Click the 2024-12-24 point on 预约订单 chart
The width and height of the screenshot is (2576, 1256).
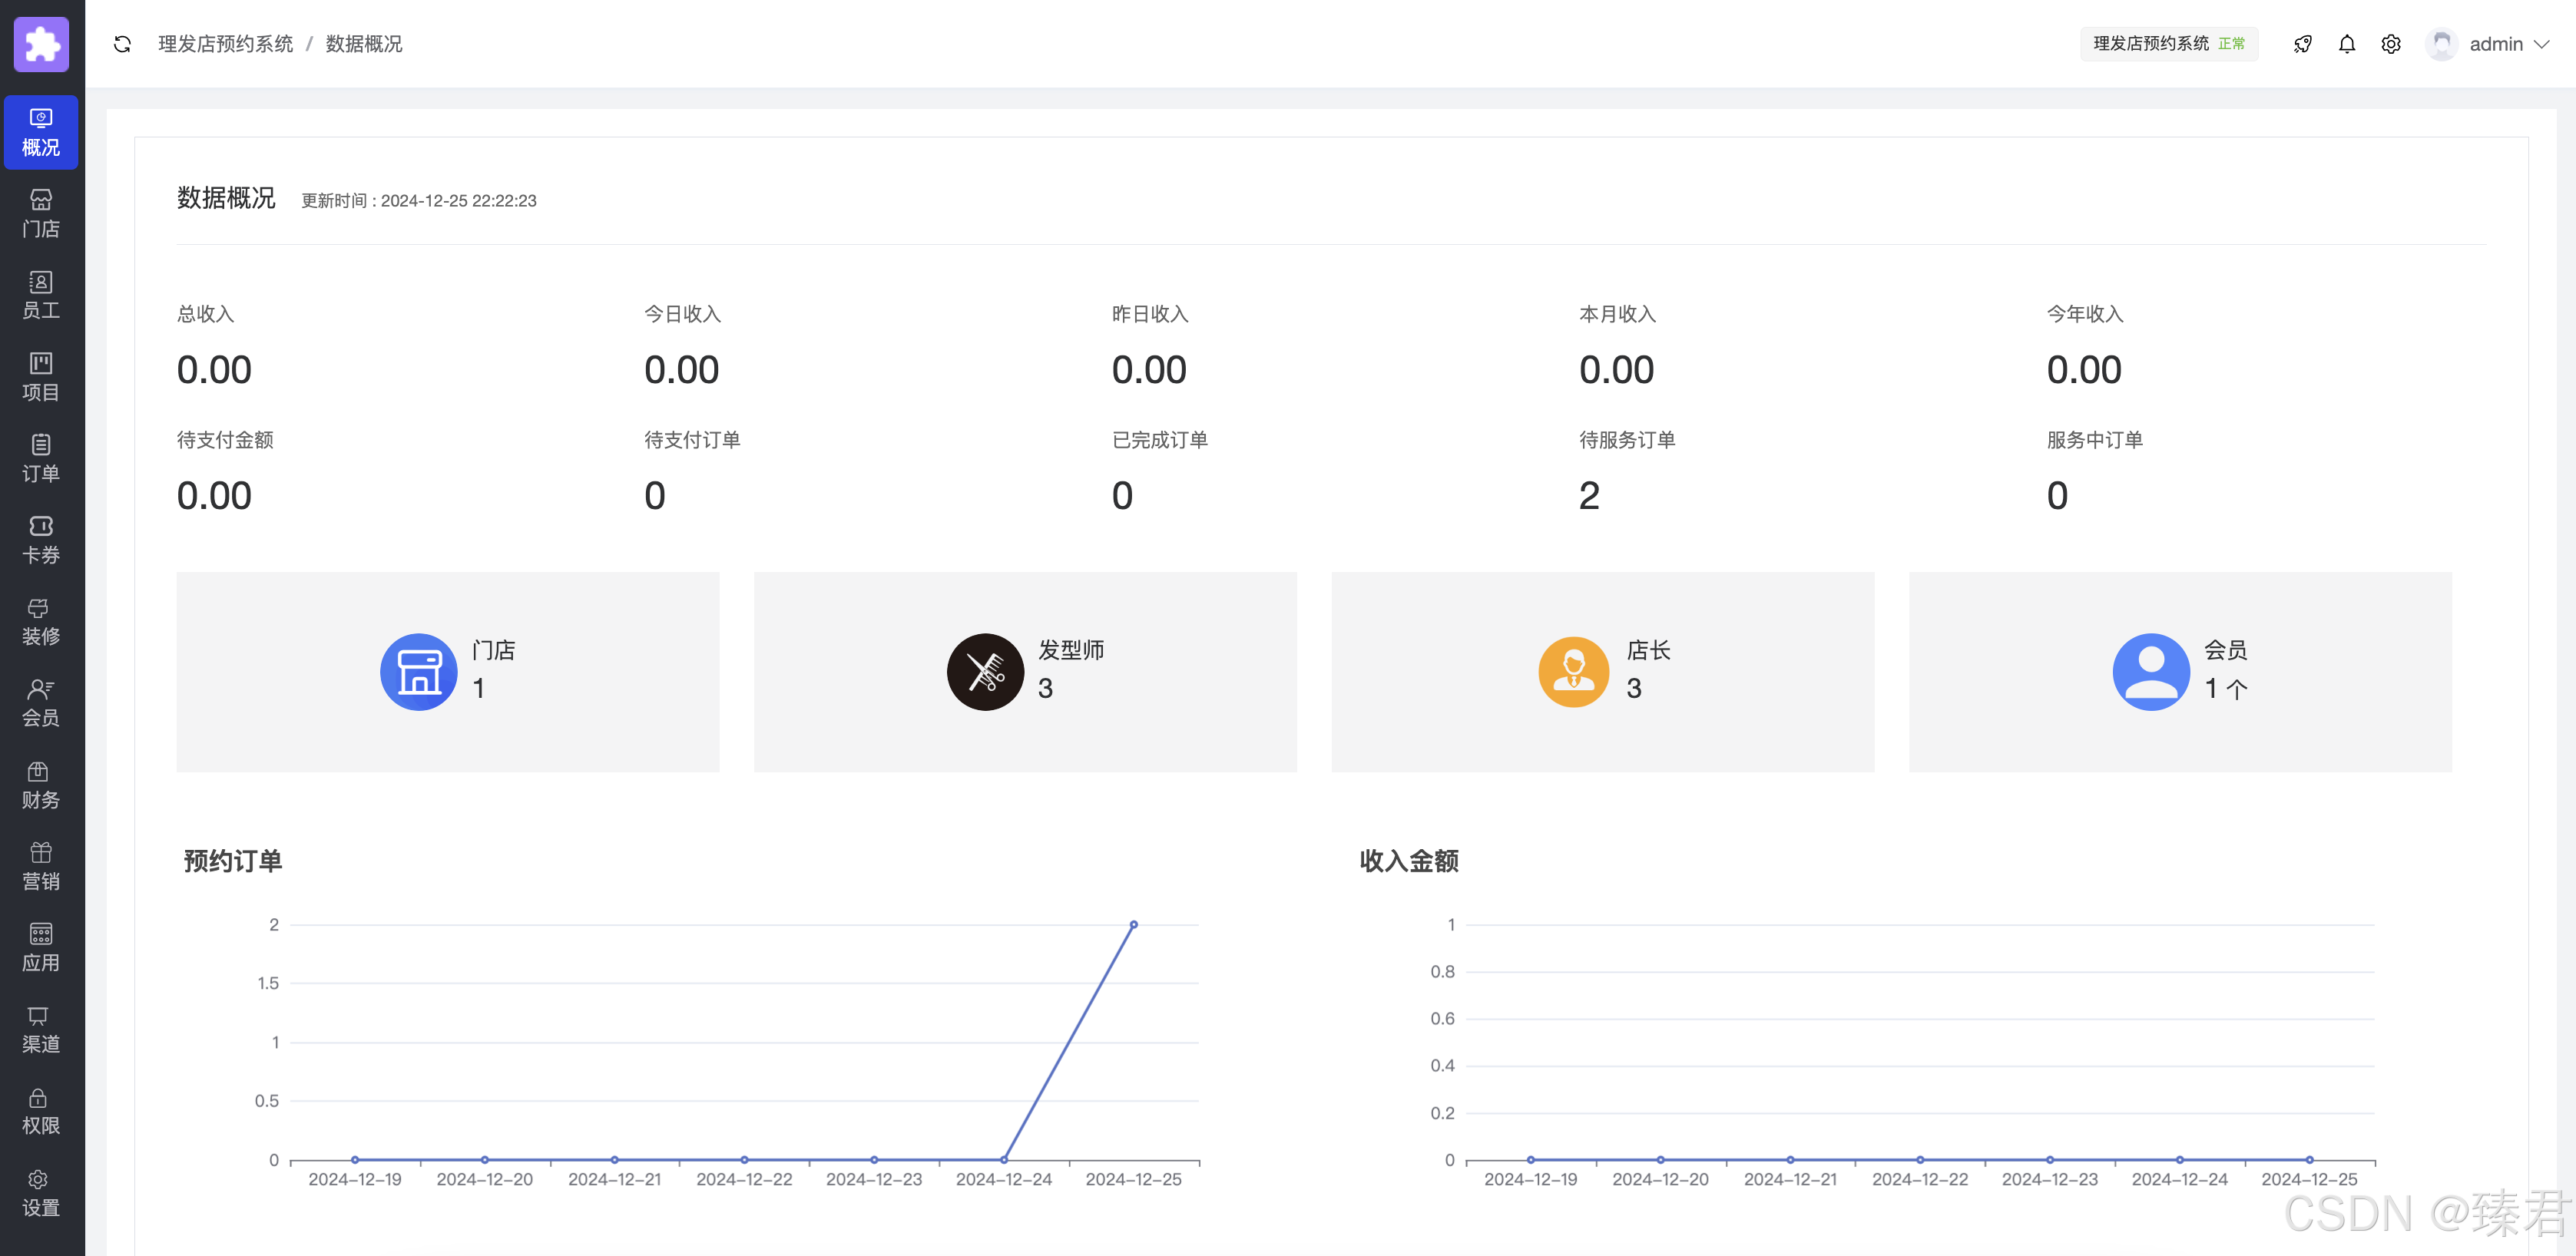pos(1004,1159)
